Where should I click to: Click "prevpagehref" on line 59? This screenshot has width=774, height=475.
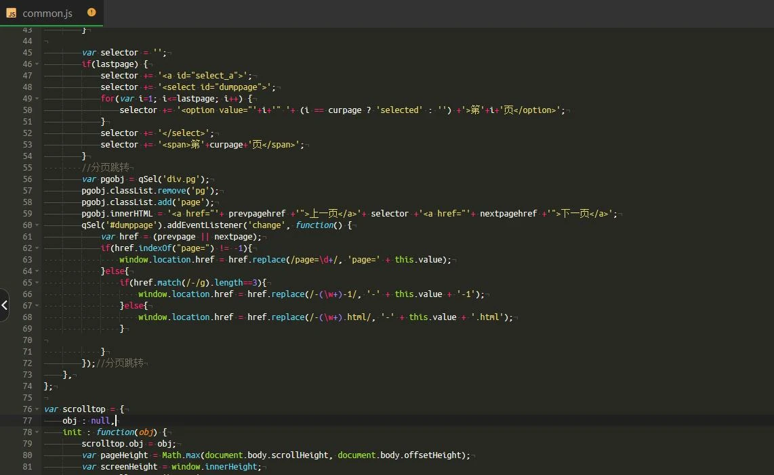tap(257, 214)
